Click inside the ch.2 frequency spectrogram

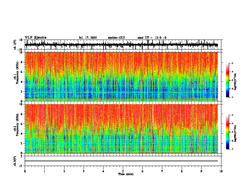(121, 129)
